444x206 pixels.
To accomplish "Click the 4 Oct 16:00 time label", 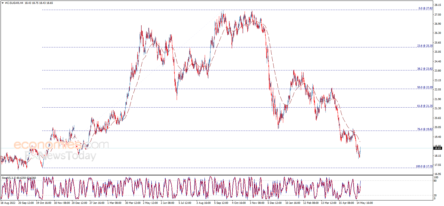I will [x=240, y=203].
